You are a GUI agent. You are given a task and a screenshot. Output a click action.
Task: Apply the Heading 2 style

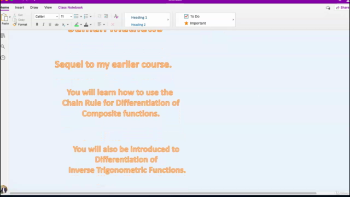coord(138,25)
